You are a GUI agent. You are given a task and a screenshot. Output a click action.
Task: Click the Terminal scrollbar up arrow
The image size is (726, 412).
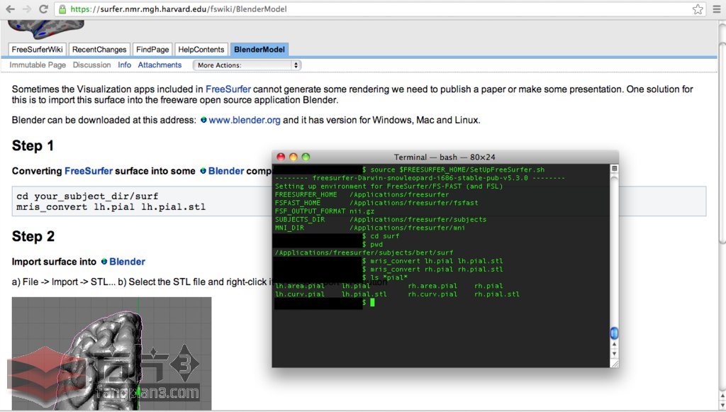coord(615,345)
